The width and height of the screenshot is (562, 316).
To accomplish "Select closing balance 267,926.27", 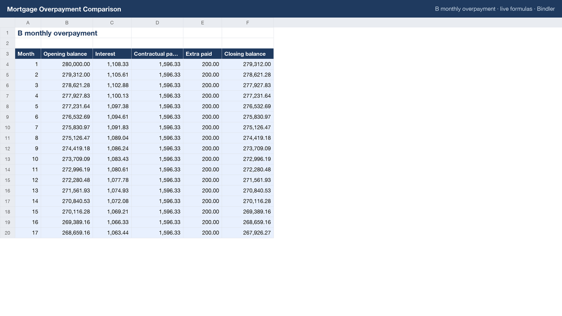I will 248,233.
